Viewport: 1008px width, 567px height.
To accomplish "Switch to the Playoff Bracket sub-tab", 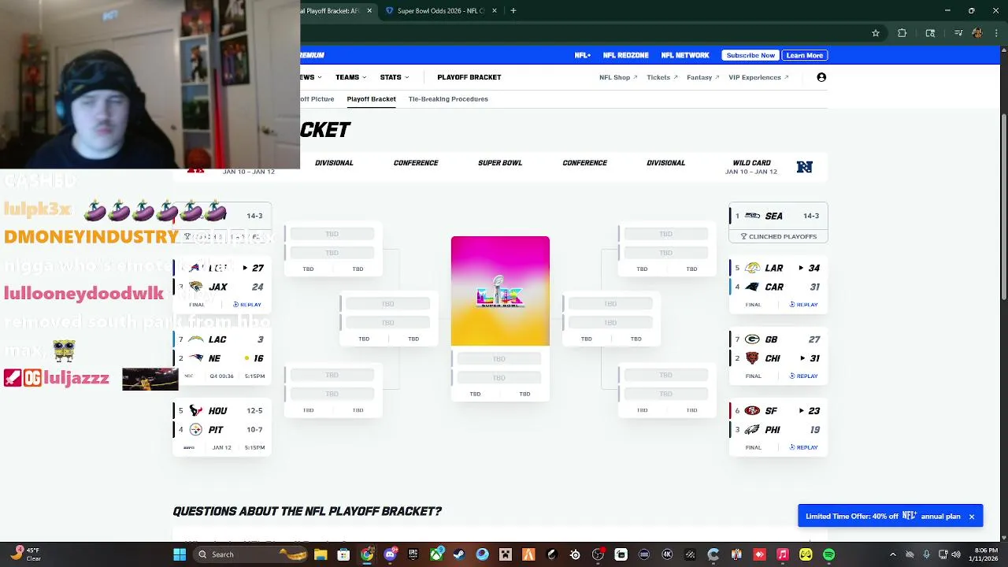I will coord(371,99).
